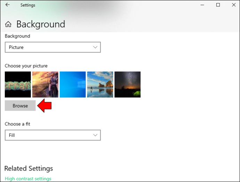The image size is (240, 182).
Task: Expand the Choose a fit dropdown showing Fill
Action: click(x=53, y=135)
